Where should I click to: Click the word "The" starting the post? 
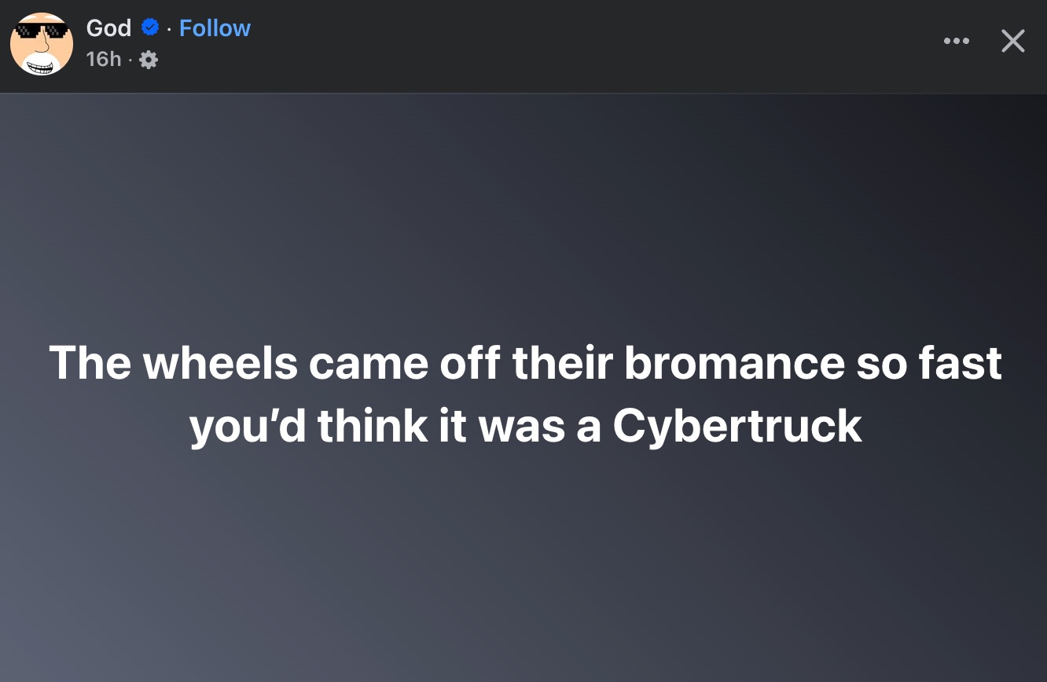point(90,363)
